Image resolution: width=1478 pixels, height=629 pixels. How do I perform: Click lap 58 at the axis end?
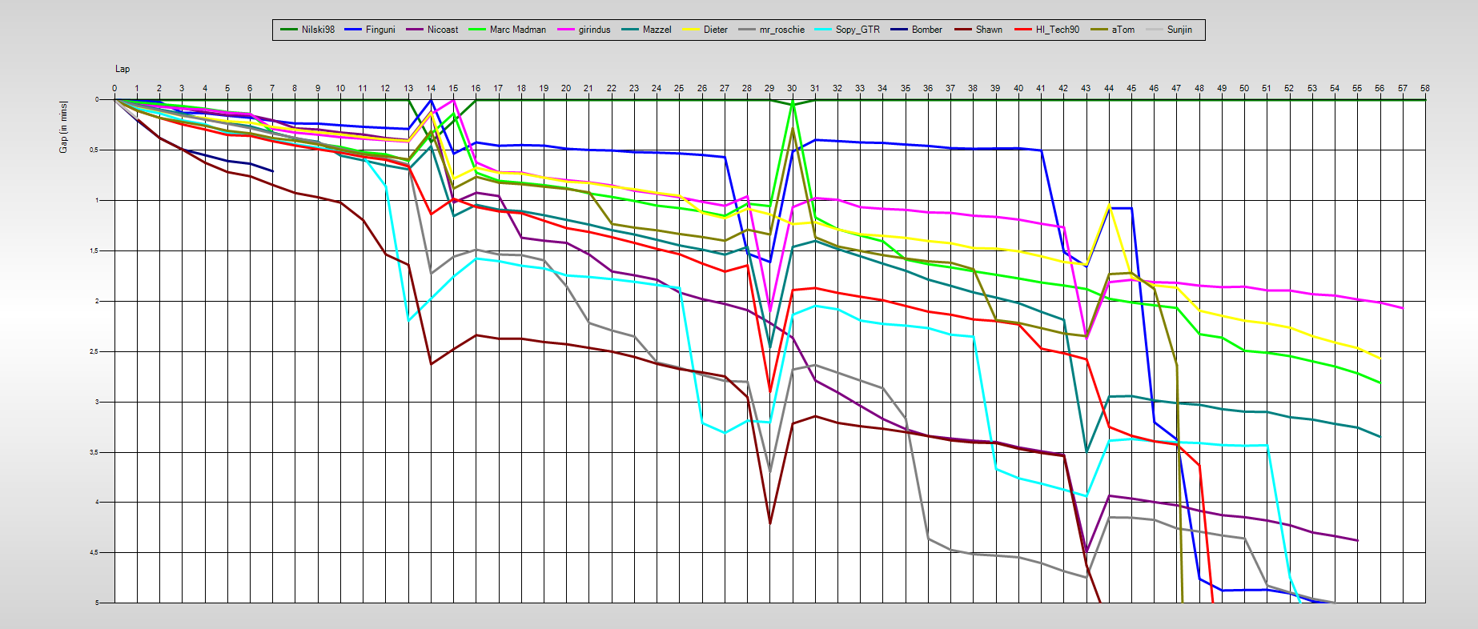[1424, 88]
